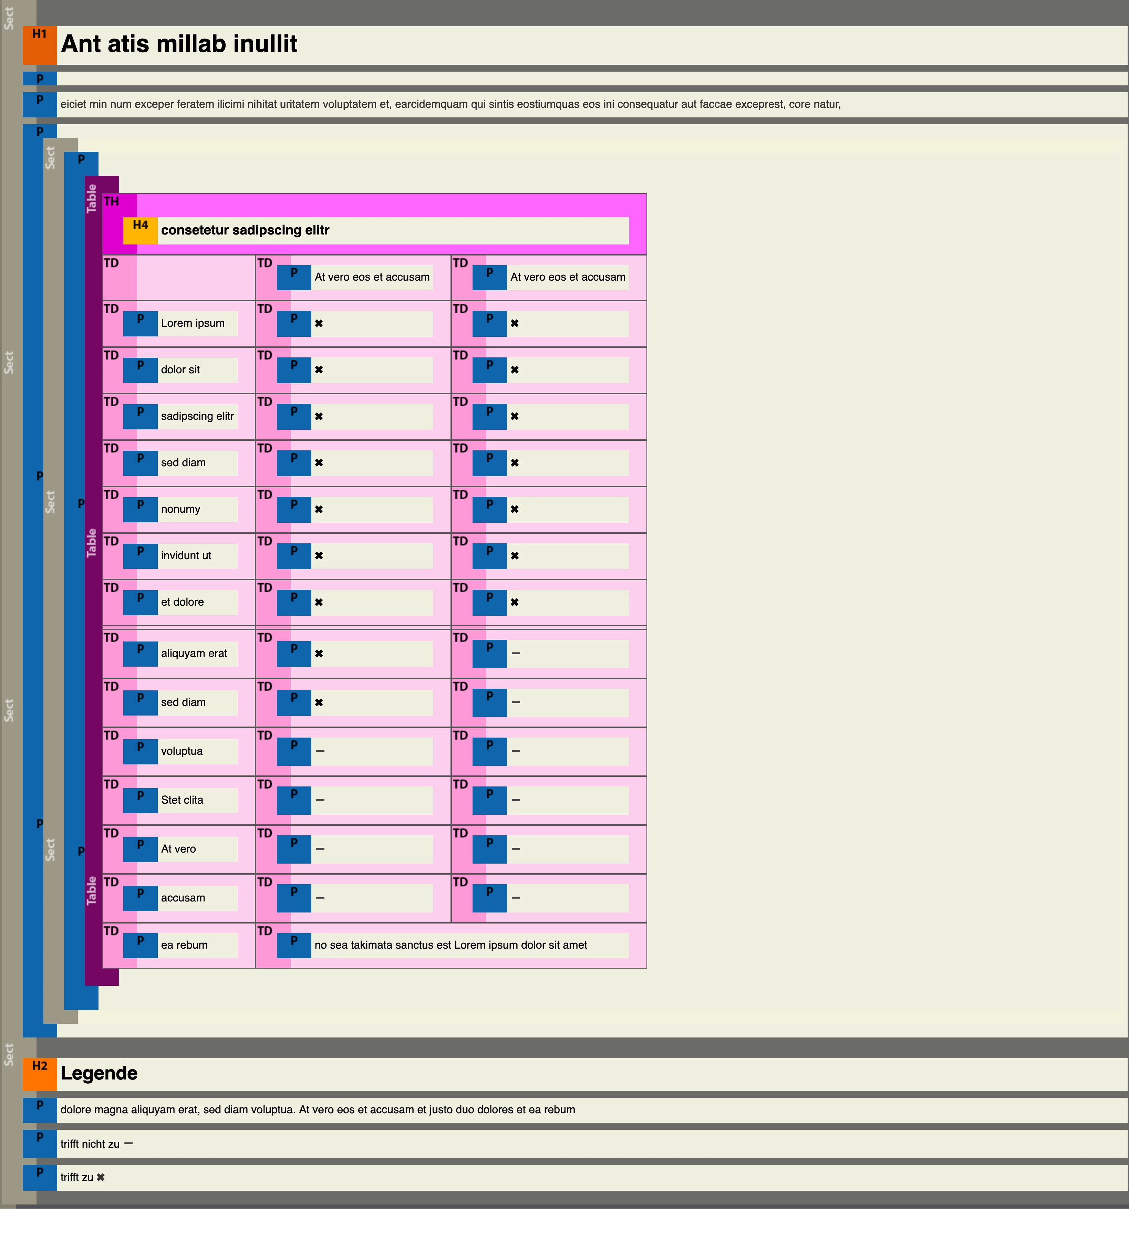1129x1252 pixels.
Task: Click the TH tag label in header row
Action: pyautogui.click(x=112, y=201)
